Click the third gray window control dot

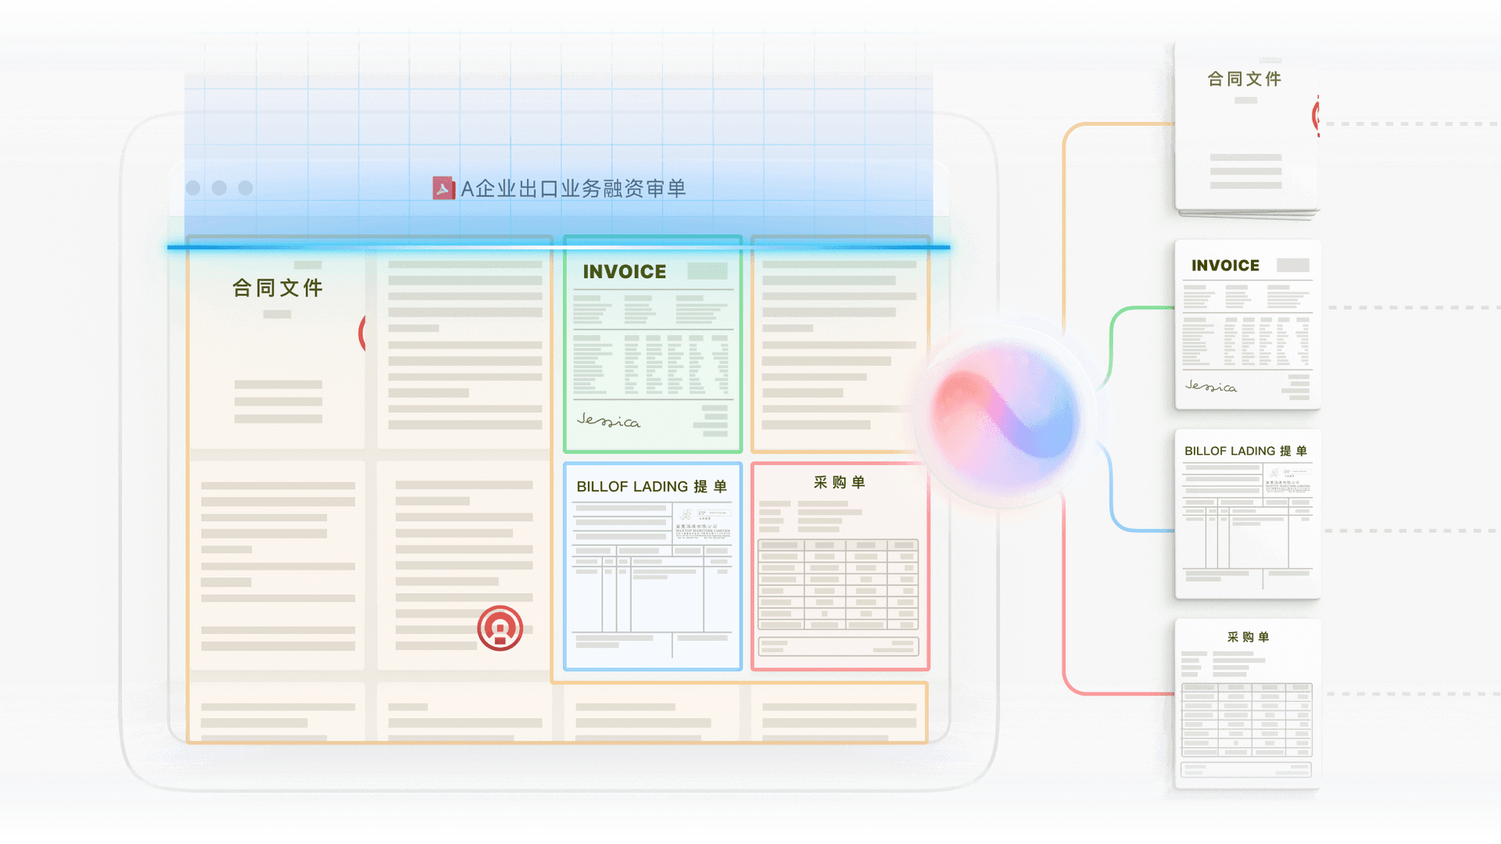tap(245, 188)
